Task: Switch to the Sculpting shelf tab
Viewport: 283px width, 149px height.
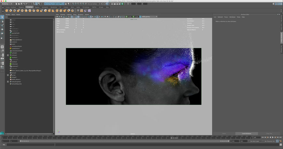Action: pos(30,7)
